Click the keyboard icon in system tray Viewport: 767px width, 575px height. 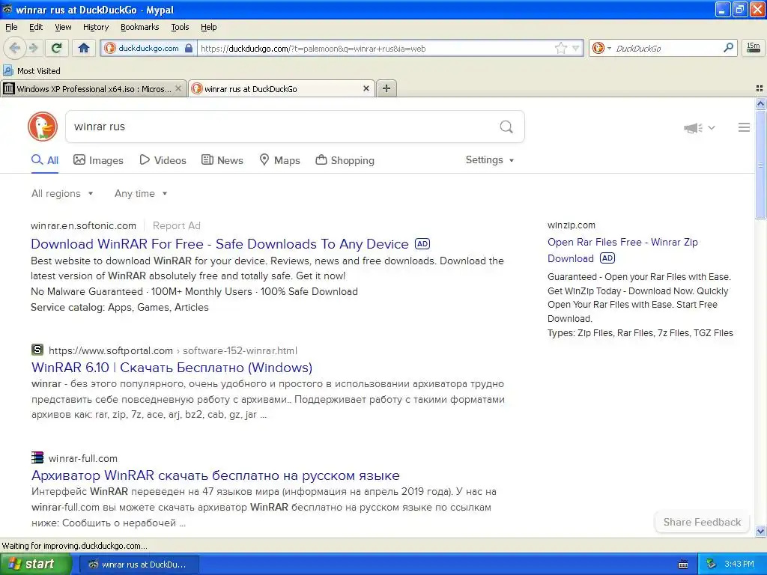pos(683,565)
